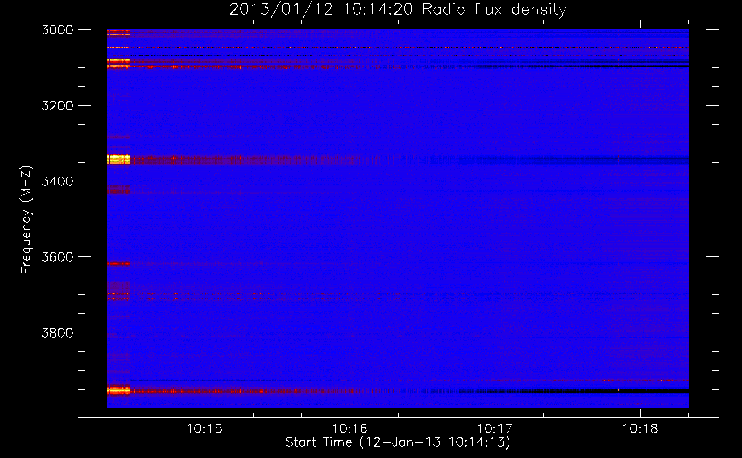Click the bright emission band near 3950 MHz
742x458 pixels.
tap(119, 391)
